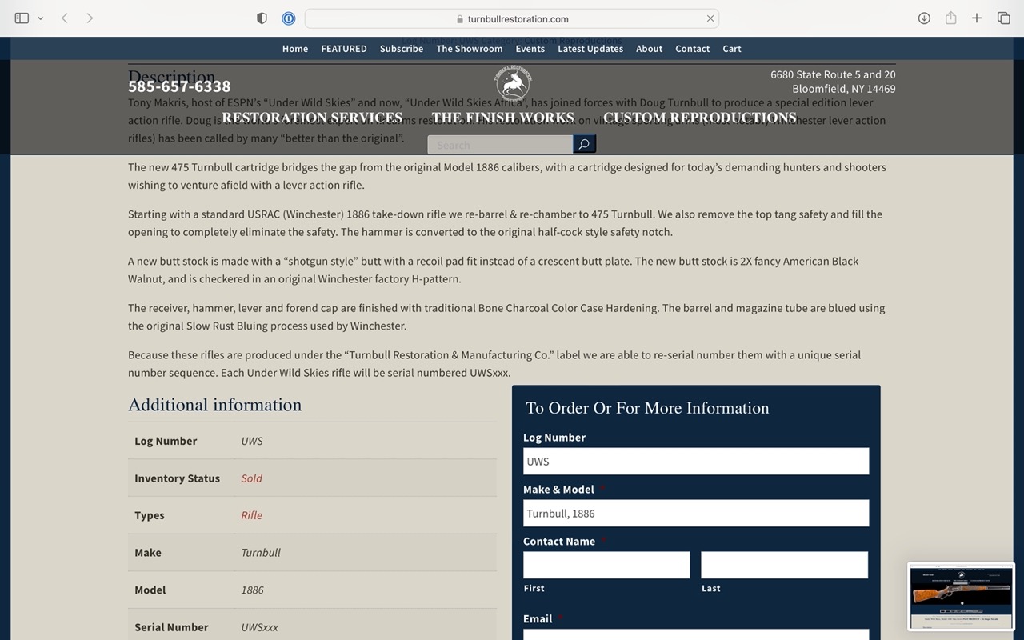Open the FEATURED menu item
Image resolution: width=1024 pixels, height=640 pixels.
344,49
